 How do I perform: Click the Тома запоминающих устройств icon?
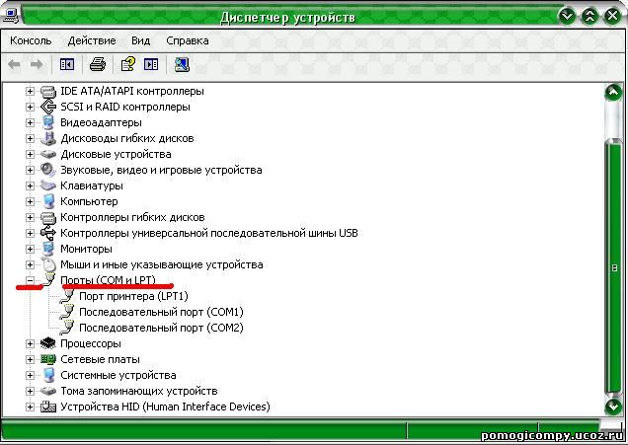(48, 391)
